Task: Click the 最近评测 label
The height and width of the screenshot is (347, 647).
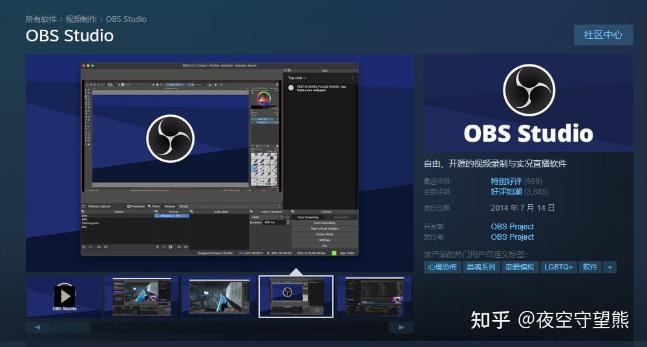Action: 438,181
